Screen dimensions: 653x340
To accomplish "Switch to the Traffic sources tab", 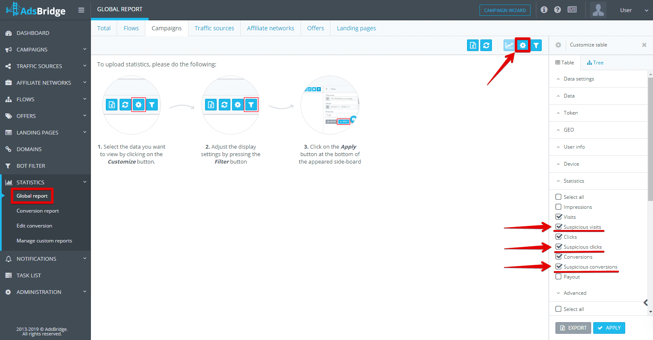I will click(x=214, y=28).
